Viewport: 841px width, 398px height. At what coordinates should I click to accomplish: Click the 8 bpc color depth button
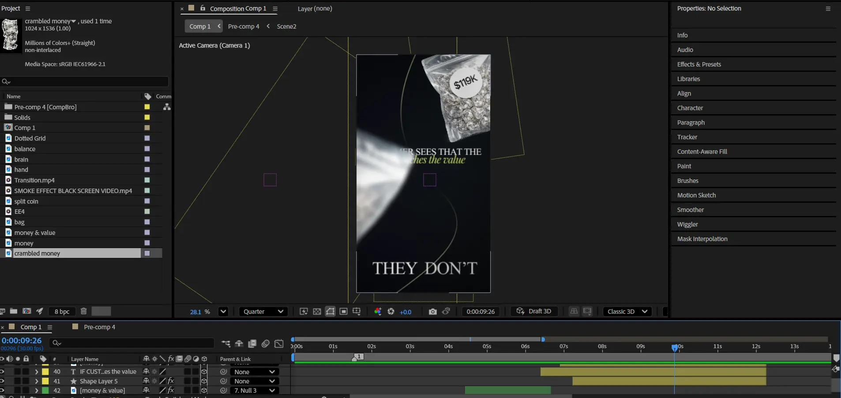(x=62, y=312)
